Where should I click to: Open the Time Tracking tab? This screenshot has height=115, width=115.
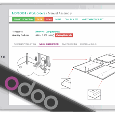(x=69, y=44)
